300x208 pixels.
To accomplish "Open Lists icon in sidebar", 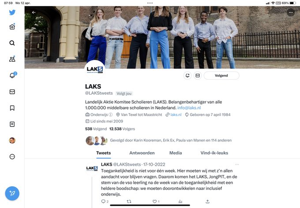I will tap(12, 124).
